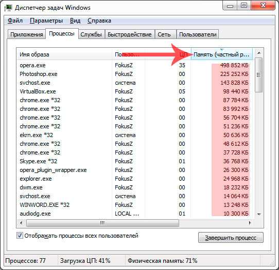The height and width of the screenshot is (270, 279).
Task: Open the Файл menu
Action: [15, 21]
